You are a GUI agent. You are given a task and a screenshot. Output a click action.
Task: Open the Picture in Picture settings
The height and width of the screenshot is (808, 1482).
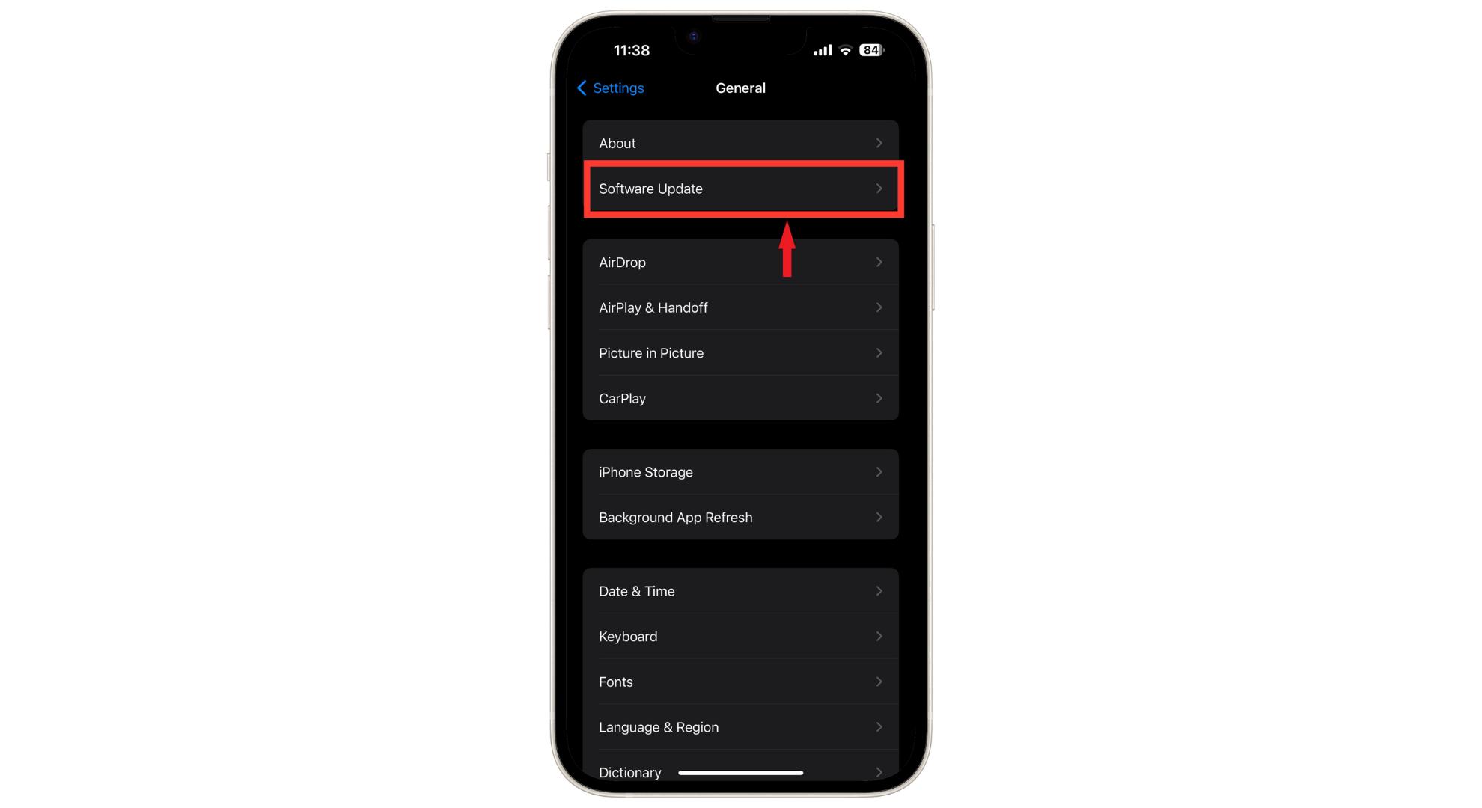tap(740, 352)
